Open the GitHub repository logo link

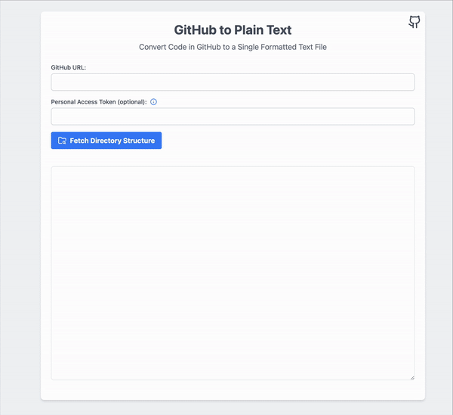414,22
